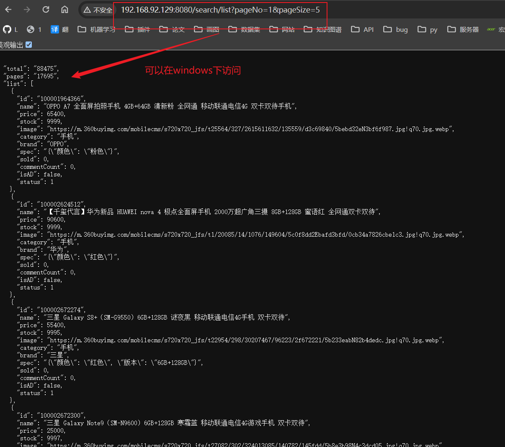This screenshot has height=447, width=505.
Task: Click the "list": [ line
Action: pos(18,84)
